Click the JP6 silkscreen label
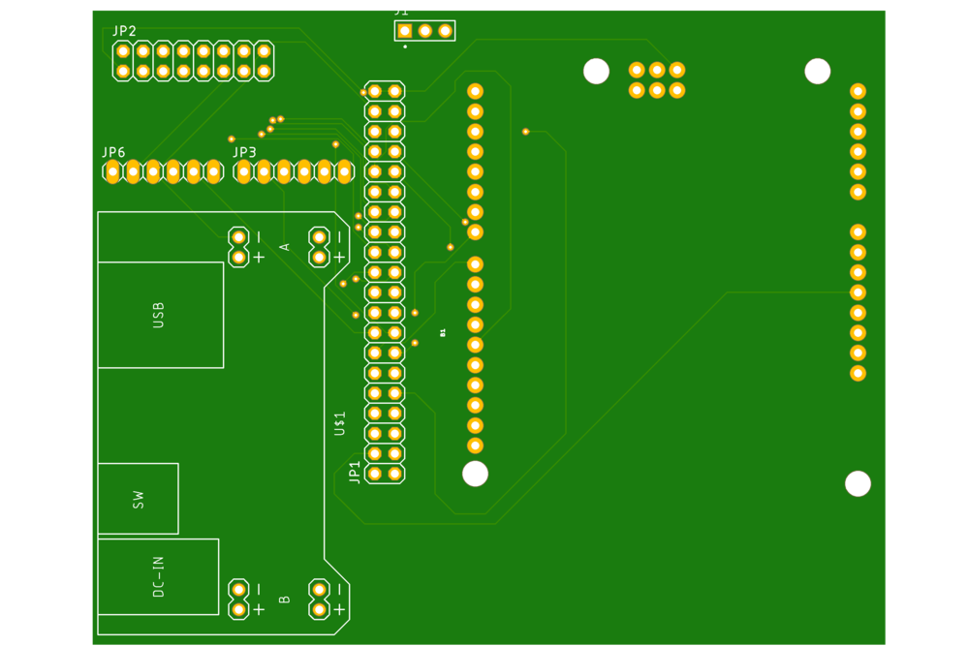 click(x=113, y=152)
